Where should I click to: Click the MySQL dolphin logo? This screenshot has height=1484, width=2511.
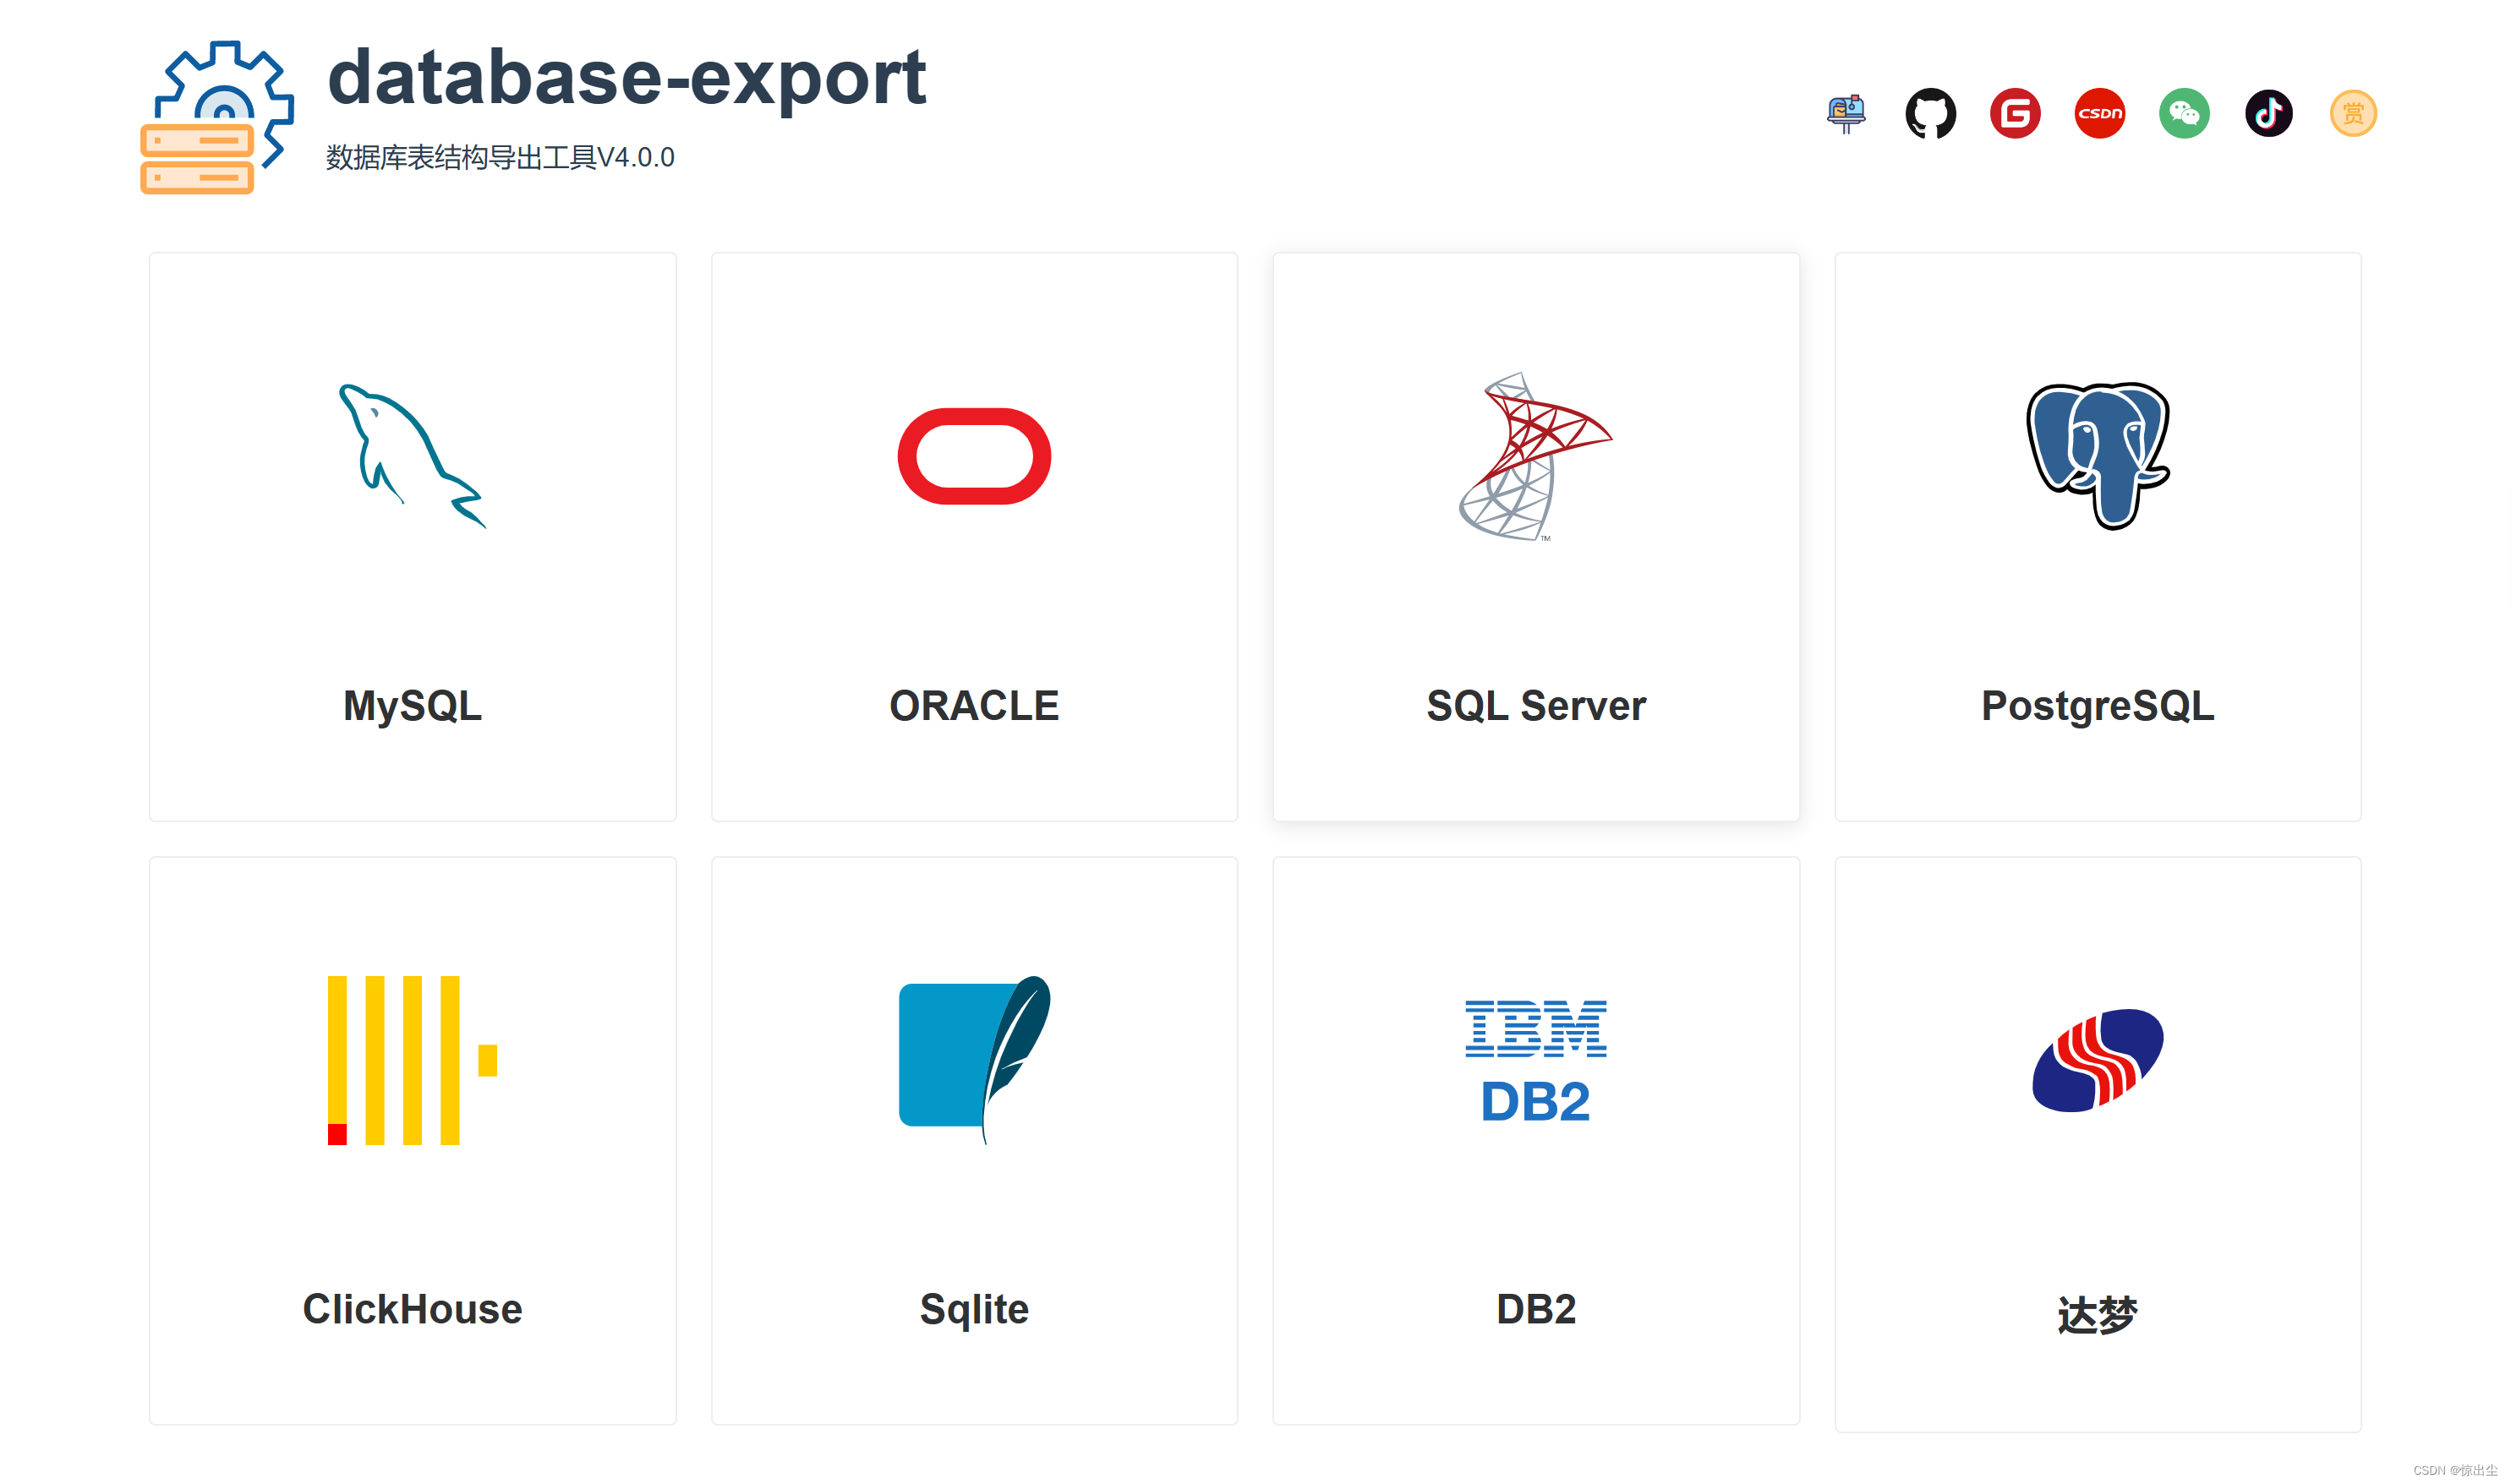(x=413, y=460)
